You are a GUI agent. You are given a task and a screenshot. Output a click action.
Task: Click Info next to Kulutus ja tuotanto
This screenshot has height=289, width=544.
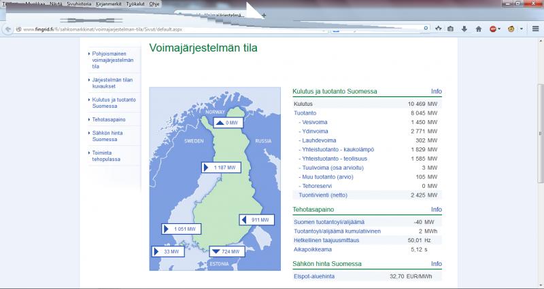(x=437, y=91)
